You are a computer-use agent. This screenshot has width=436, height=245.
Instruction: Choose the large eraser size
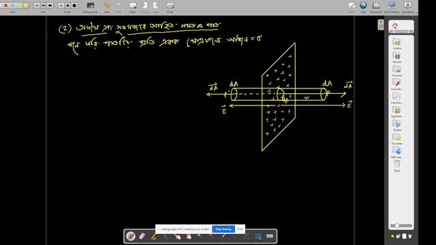tap(74, 5)
